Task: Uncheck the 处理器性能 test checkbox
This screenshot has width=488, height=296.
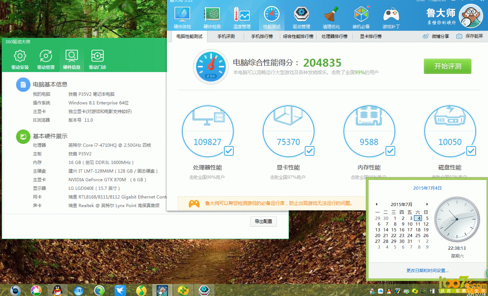Action: [229, 151]
